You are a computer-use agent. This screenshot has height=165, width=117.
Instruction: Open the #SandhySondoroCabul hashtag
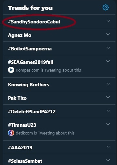click(x=34, y=22)
